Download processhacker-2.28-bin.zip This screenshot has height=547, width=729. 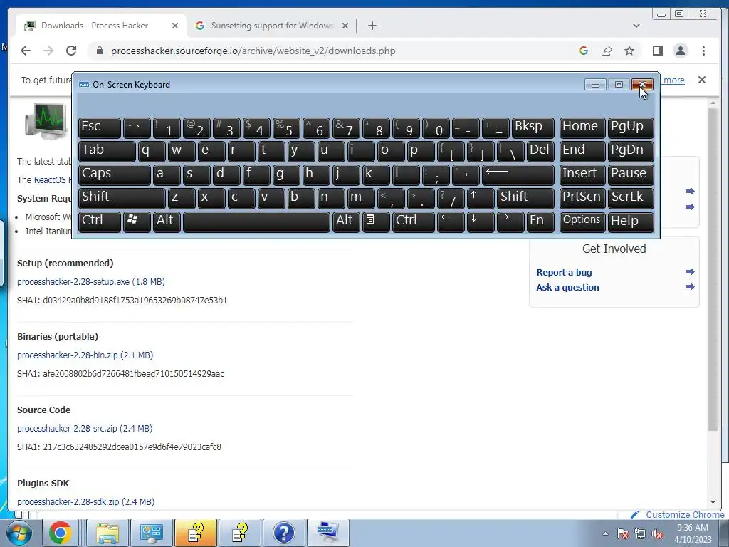click(85, 355)
